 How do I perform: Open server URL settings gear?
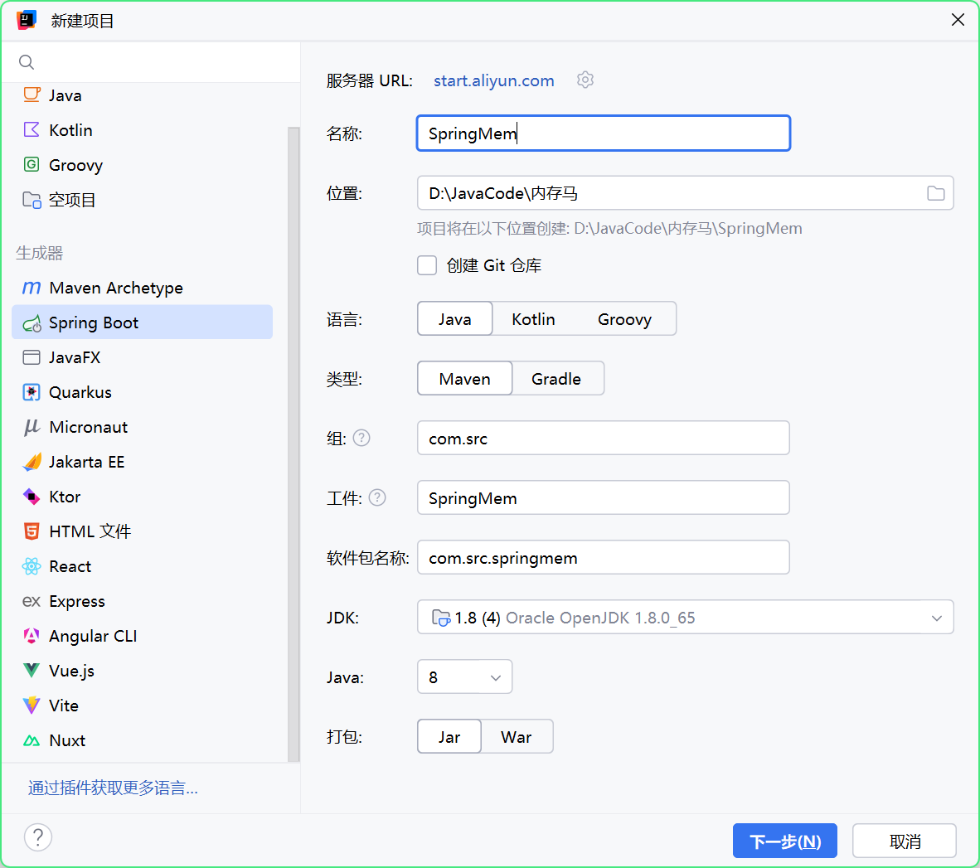(x=585, y=80)
